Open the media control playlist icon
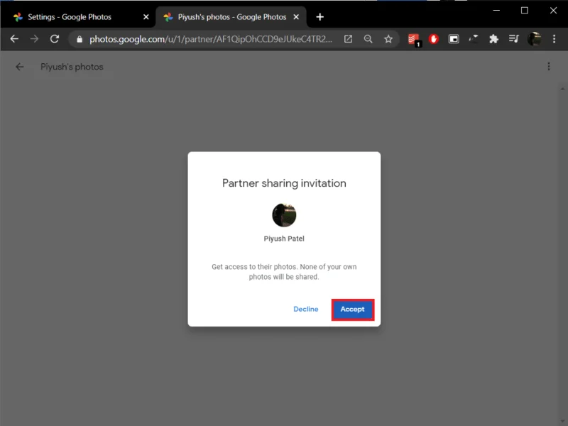 click(x=513, y=39)
